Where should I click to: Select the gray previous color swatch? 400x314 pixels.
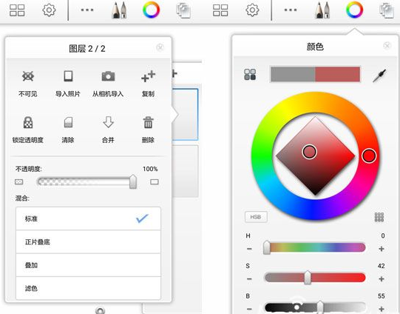tap(293, 74)
